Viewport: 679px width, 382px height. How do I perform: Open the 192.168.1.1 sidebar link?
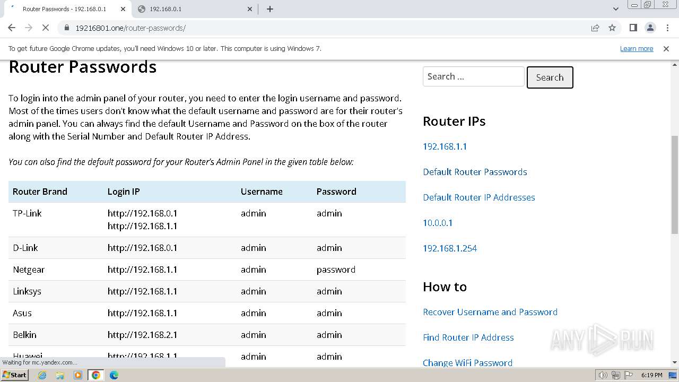click(x=445, y=146)
